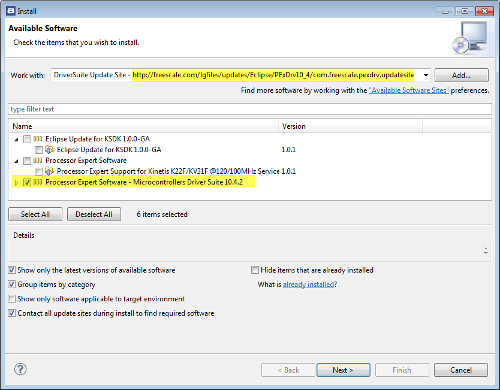Click the Install window title bar icon
Viewport: 500px width, 390px height.
(8, 10)
